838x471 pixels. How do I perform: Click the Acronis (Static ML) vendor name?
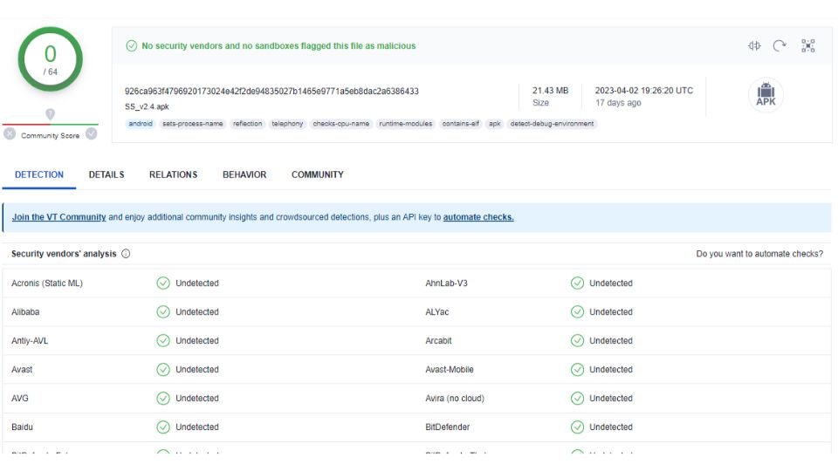tap(47, 283)
